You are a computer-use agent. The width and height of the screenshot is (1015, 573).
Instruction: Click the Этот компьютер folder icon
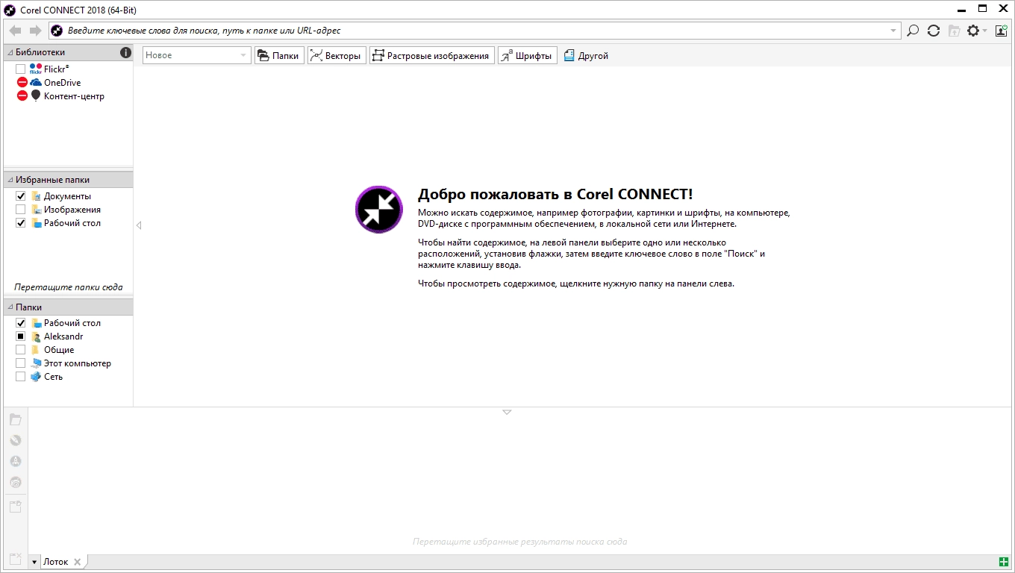pos(36,363)
